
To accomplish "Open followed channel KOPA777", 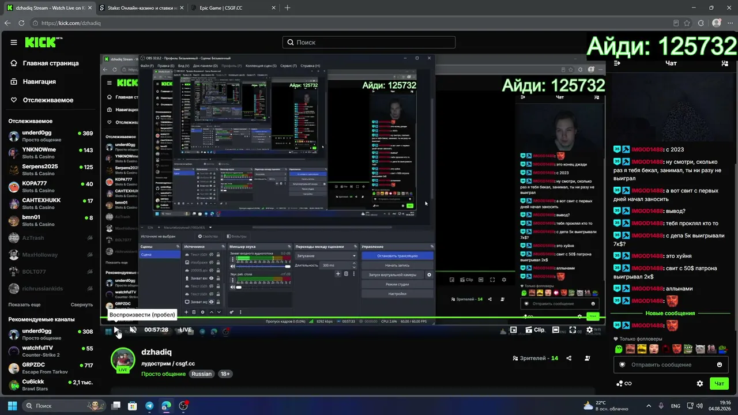I will (x=50, y=186).
